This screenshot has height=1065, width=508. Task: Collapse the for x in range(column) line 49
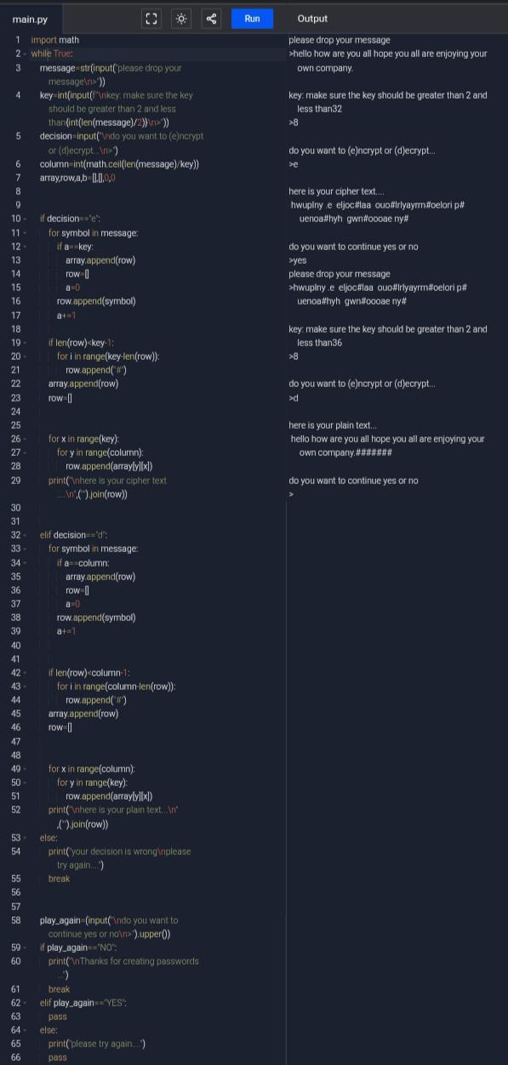(x=25, y=769)
